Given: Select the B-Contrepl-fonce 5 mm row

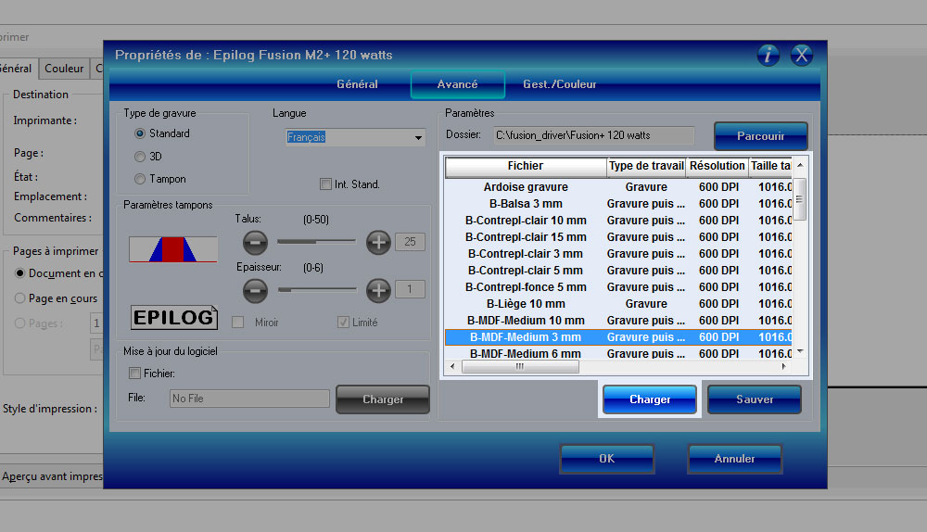Looking at the screenshot, I should [618, 287].
